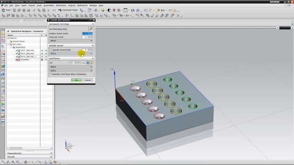Click the green sphere rendering icon in toolbar

click(x=103, y=10)
